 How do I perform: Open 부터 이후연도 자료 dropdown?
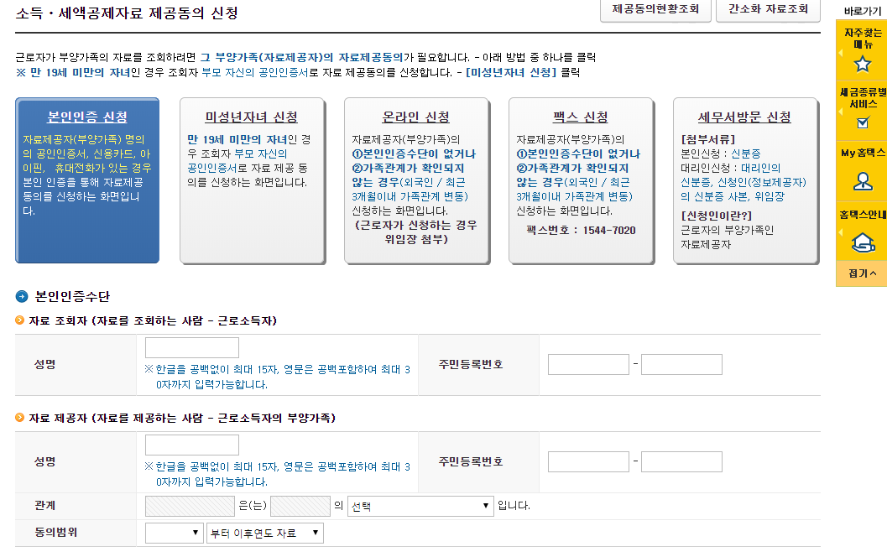[x=264, y=533]
